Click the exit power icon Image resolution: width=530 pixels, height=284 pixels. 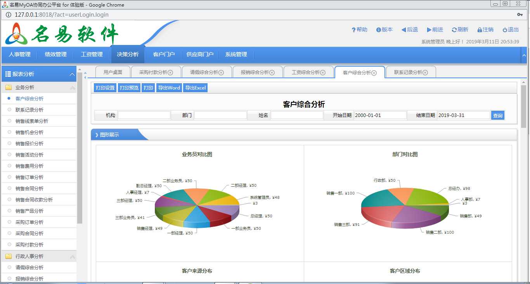pyautogui.click(x=505, y=30)
